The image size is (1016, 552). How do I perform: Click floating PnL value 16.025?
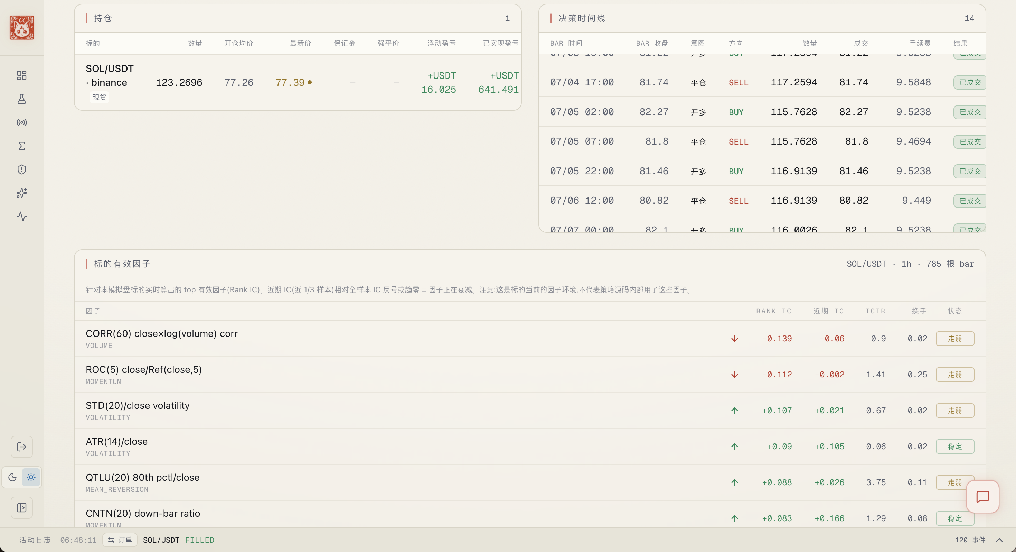pyautogui.click(x=439, y=89)
